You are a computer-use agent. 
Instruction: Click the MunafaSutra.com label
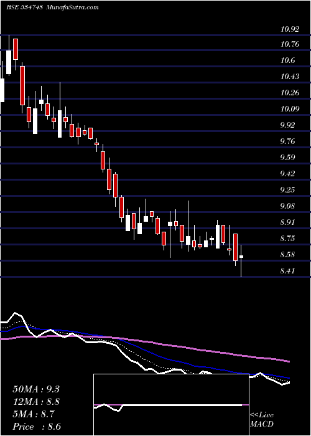tap(72, 7)
